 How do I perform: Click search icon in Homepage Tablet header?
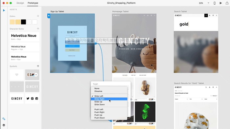pyautogui.click(x=144, y=15)
